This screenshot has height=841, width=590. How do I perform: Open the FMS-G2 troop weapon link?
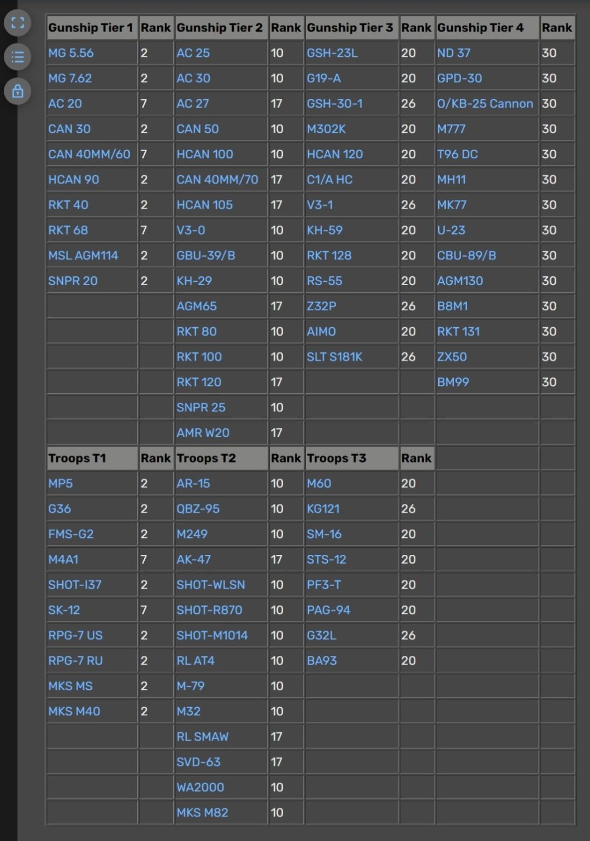pyautogui.click(x=70, y=534)
